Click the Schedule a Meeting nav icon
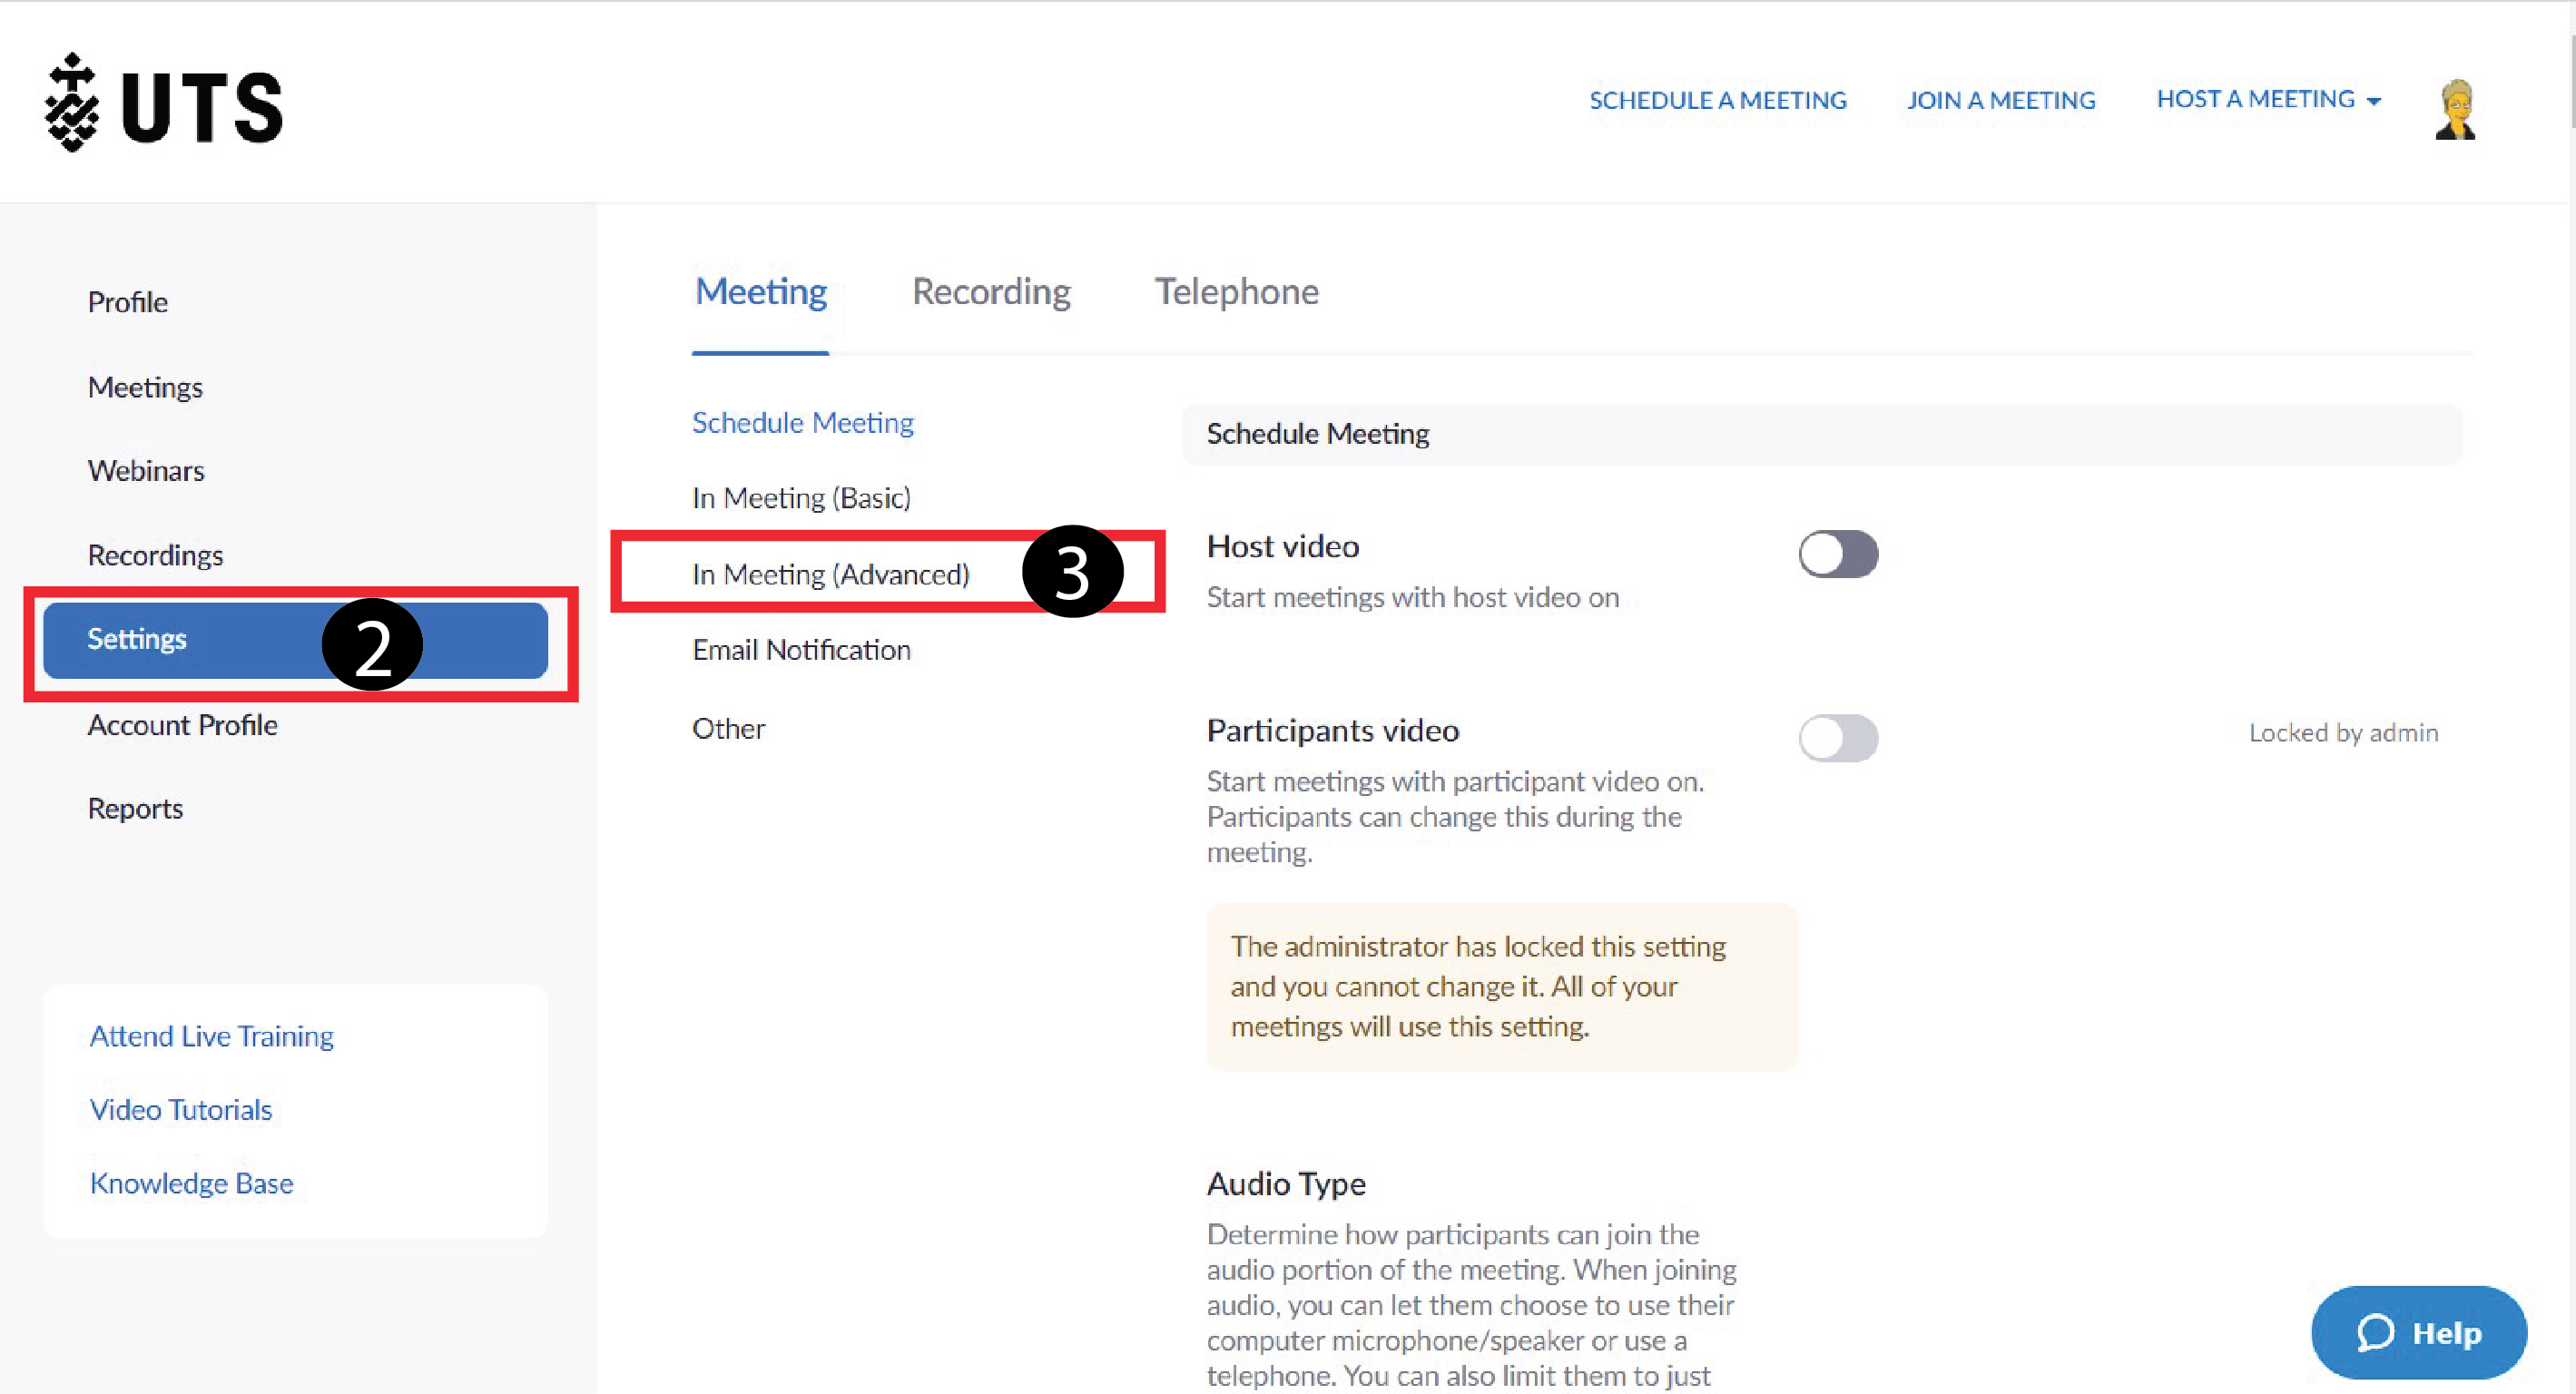This screenshot has height=1394, width=2576. (1718, 100)
